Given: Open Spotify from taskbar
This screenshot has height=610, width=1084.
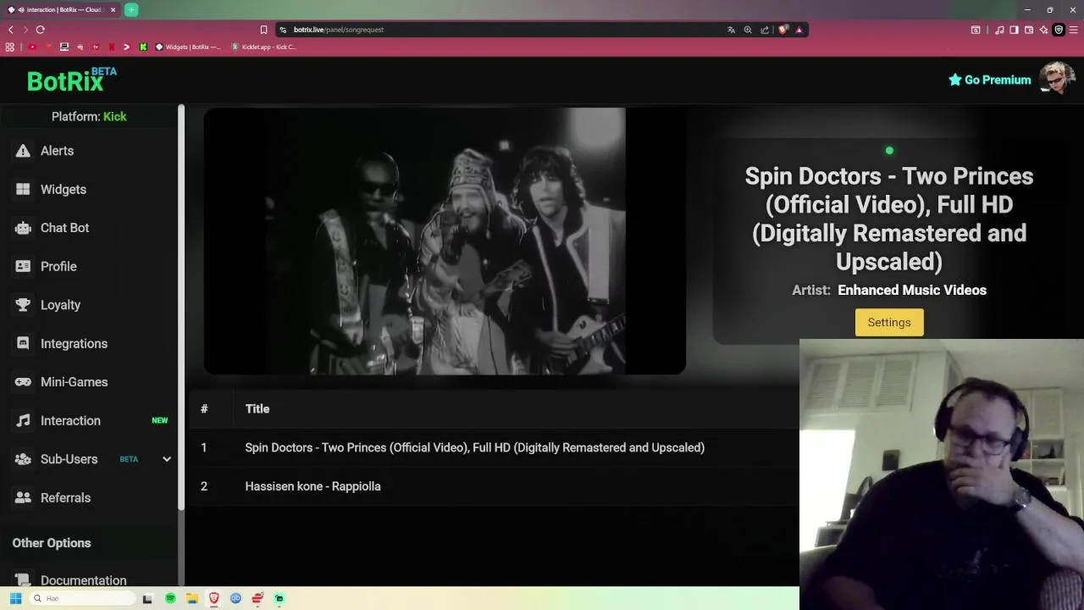Looking at the screenshot, I should (x=170, y=598).
